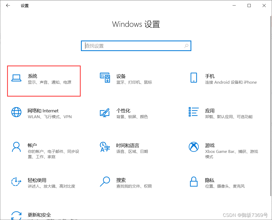Open 设备 settings title
Viewport: 272px width, 220px height.
[x=121, y=76]
